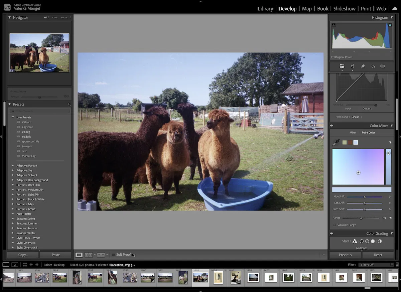This screenshot has width=401, height=292.
Task: Select the Shadows color grading circle
Action: pyautogui.click(x=362, y=241)
